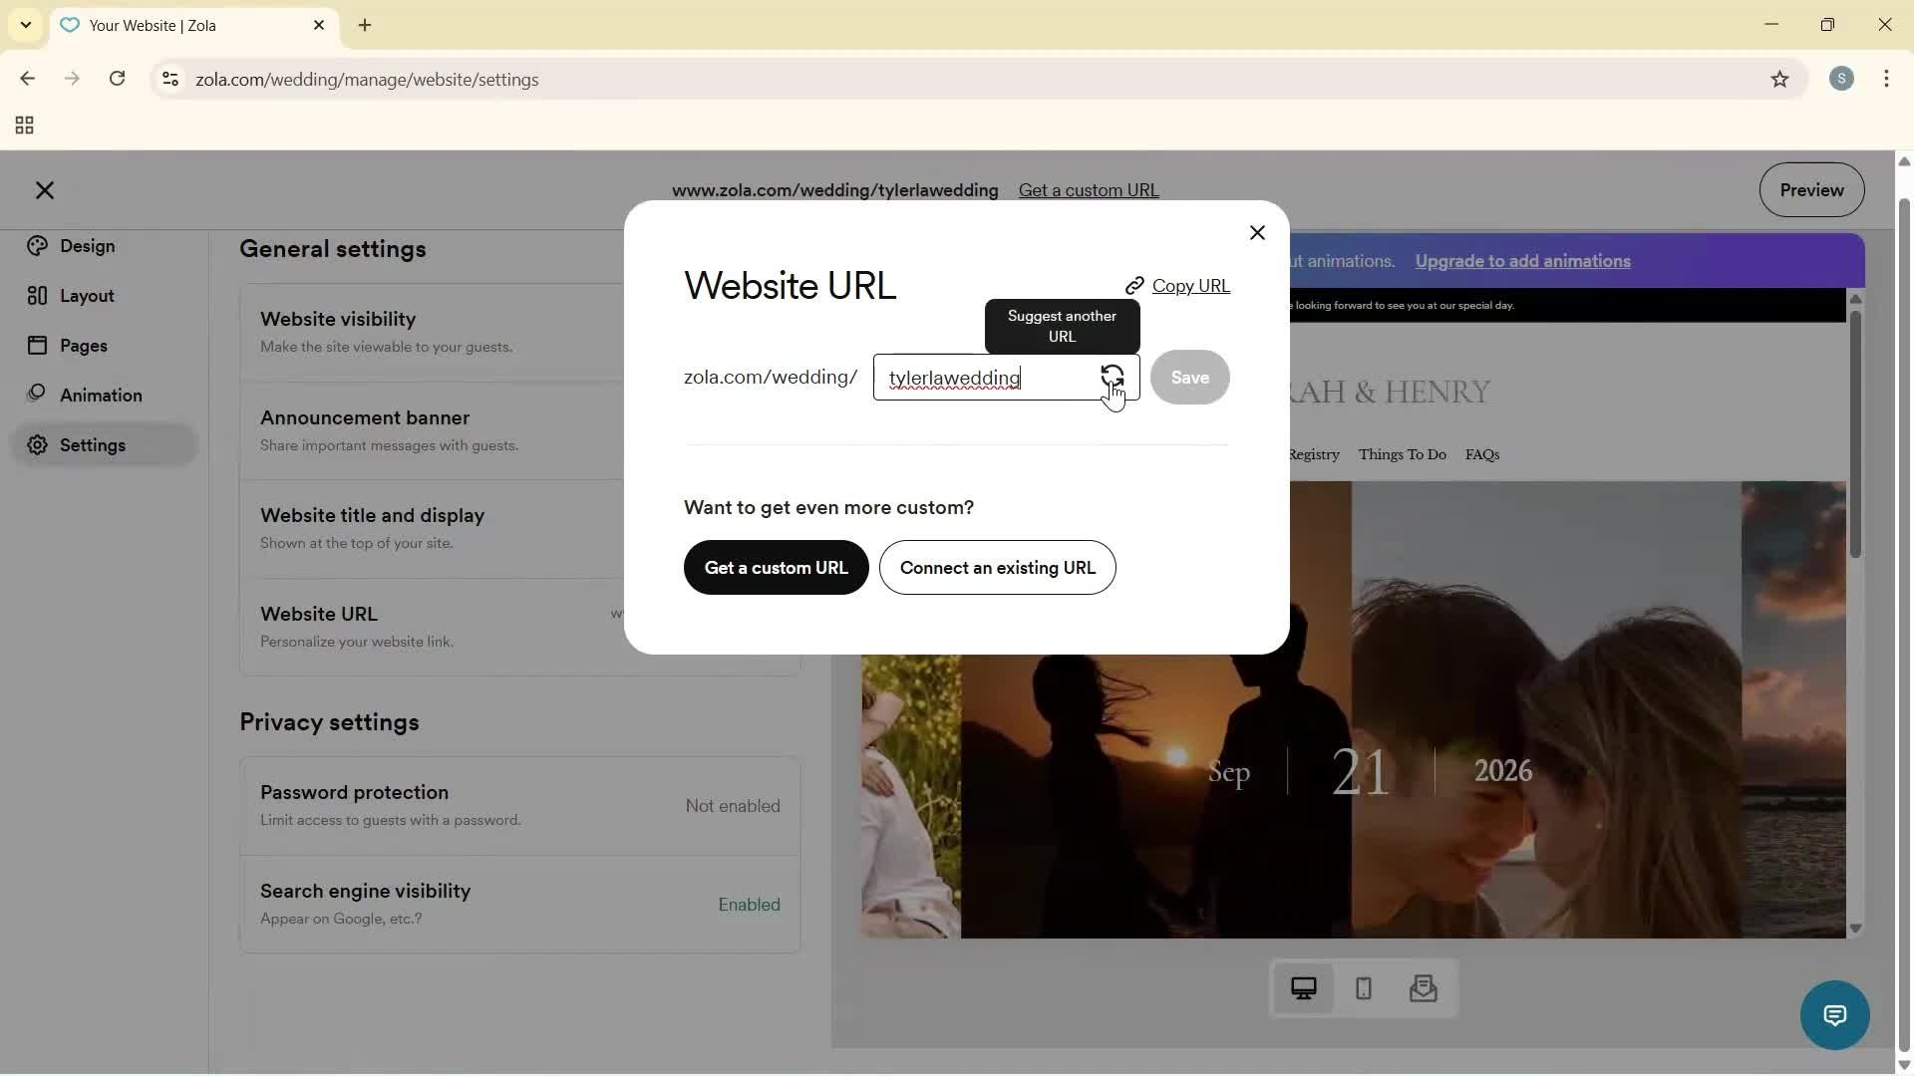Open the Pages panel from sidebar

83,345
